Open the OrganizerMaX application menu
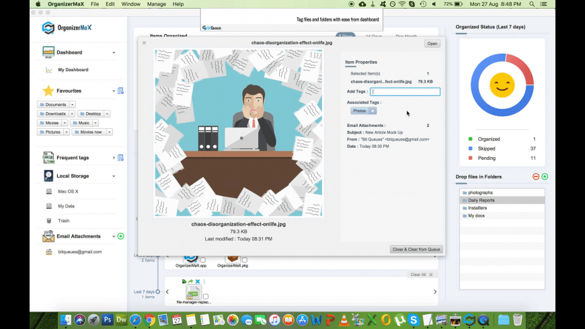 coord(66,4)
